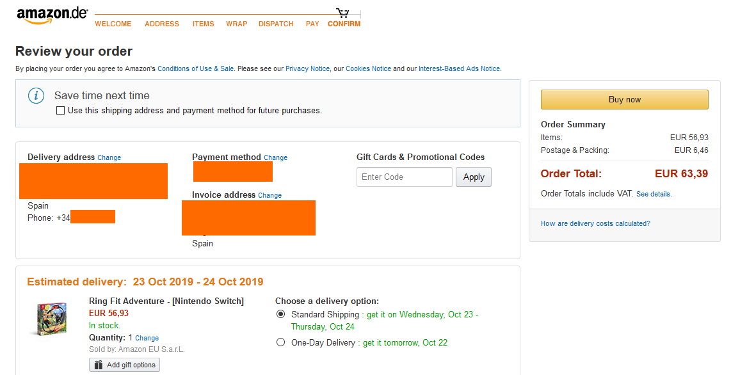Viewport: 731px width, 375px height.
Task: Click the Amazon.de logo
Action: pos(52,16)
